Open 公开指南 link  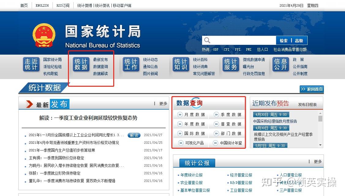pyautogui.click(x=300, y=67)
